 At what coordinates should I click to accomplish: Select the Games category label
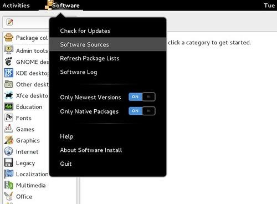coord(25,129)
